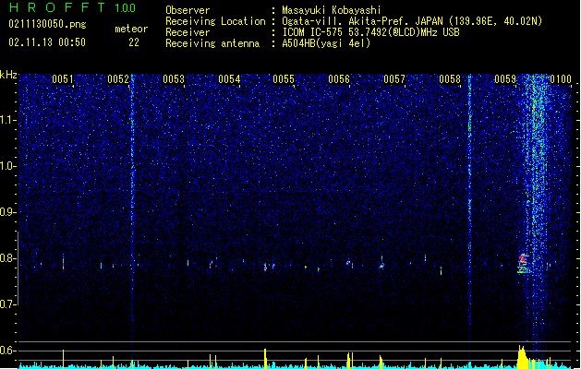Click the kHz axis unit label

click(8, 75)
